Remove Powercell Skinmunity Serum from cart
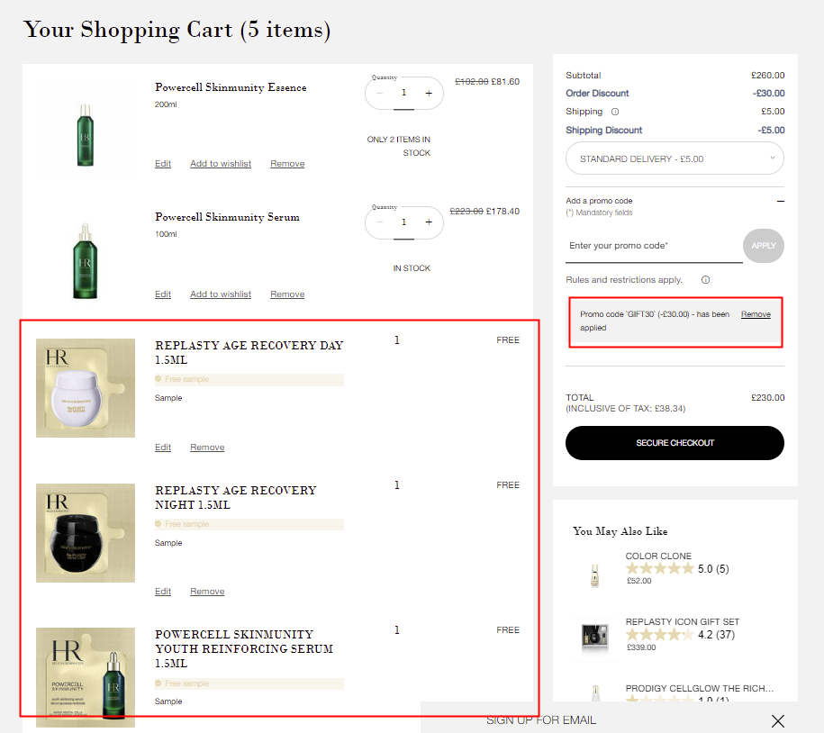This screenshot has width=824, height=733. [287, 294]
